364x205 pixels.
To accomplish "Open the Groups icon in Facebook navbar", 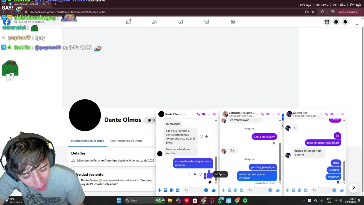I will point(233,22).
